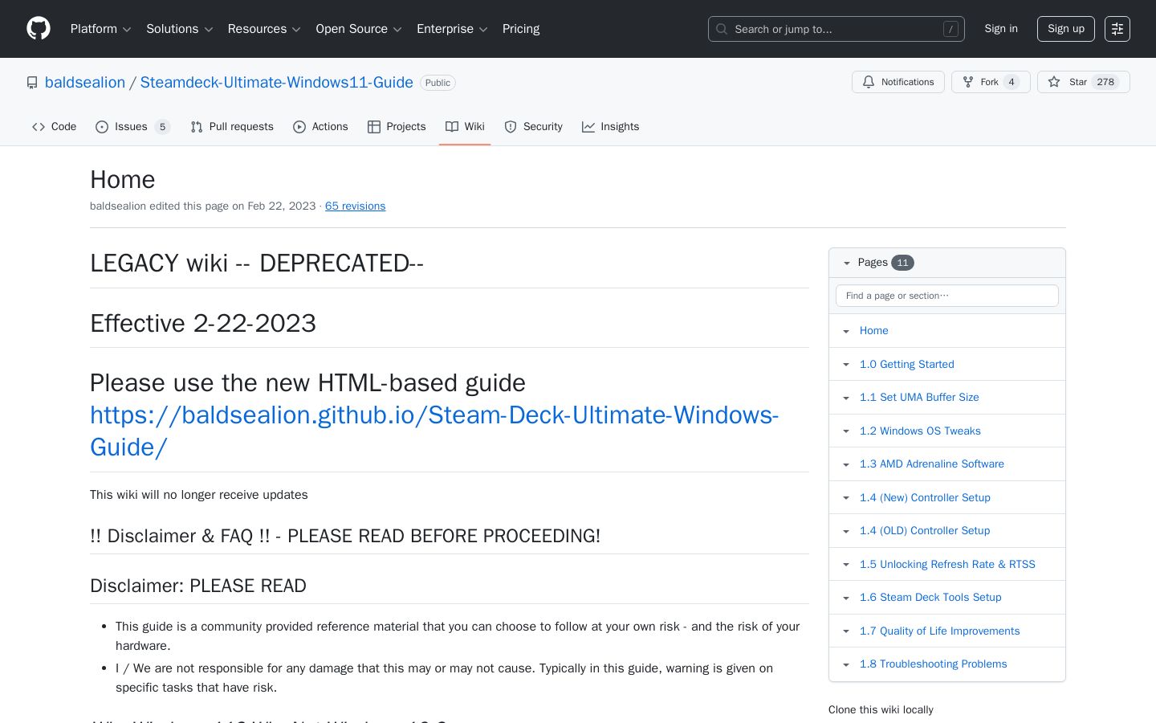This screenshot has height=723, width=1156.
Task: Open the Platform menu
Action: [x=101, y=29]
